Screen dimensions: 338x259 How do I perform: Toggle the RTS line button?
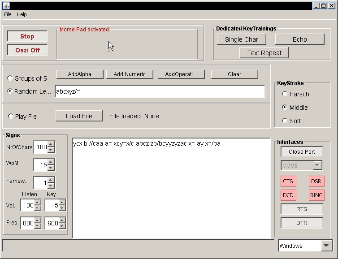click(x=302, y=209)
